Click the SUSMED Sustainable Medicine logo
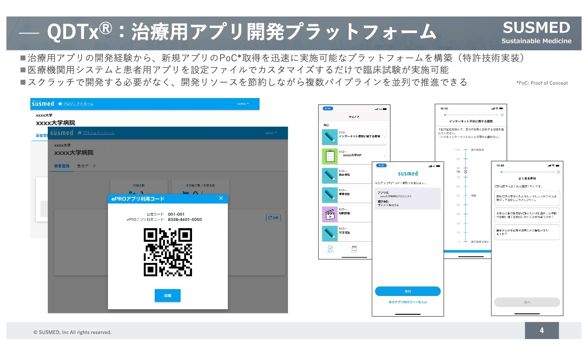Screen dimensions: 588x356 (537, 33)
